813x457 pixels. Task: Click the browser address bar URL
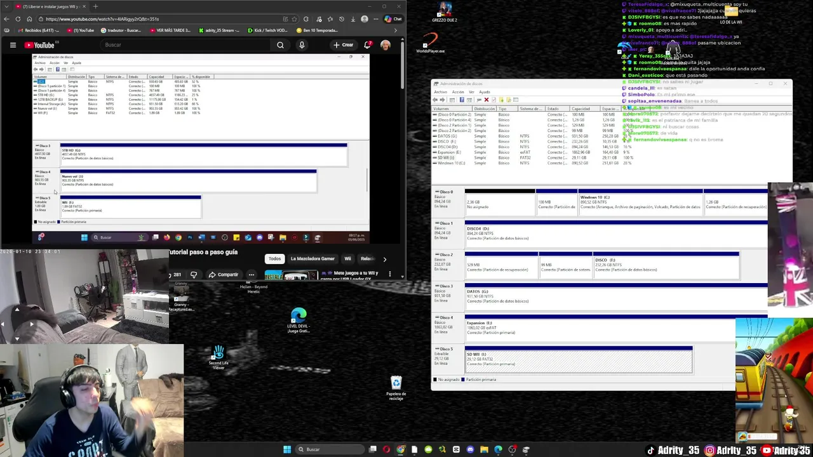click(102, 19)
